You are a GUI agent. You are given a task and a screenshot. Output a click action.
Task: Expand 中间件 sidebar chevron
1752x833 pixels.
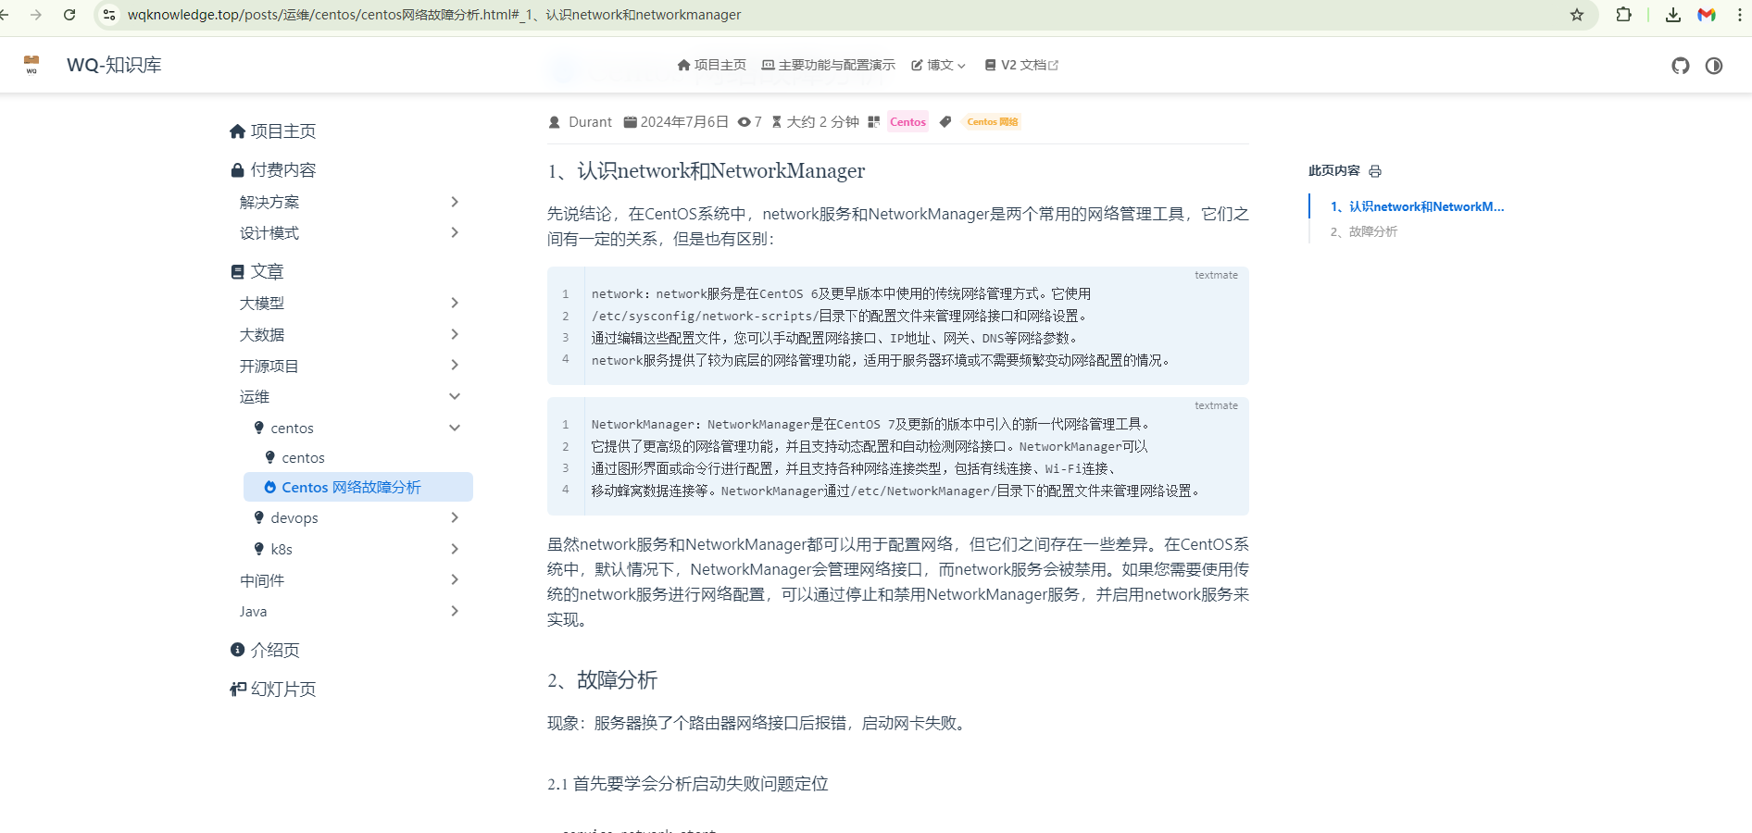(455, 579)
